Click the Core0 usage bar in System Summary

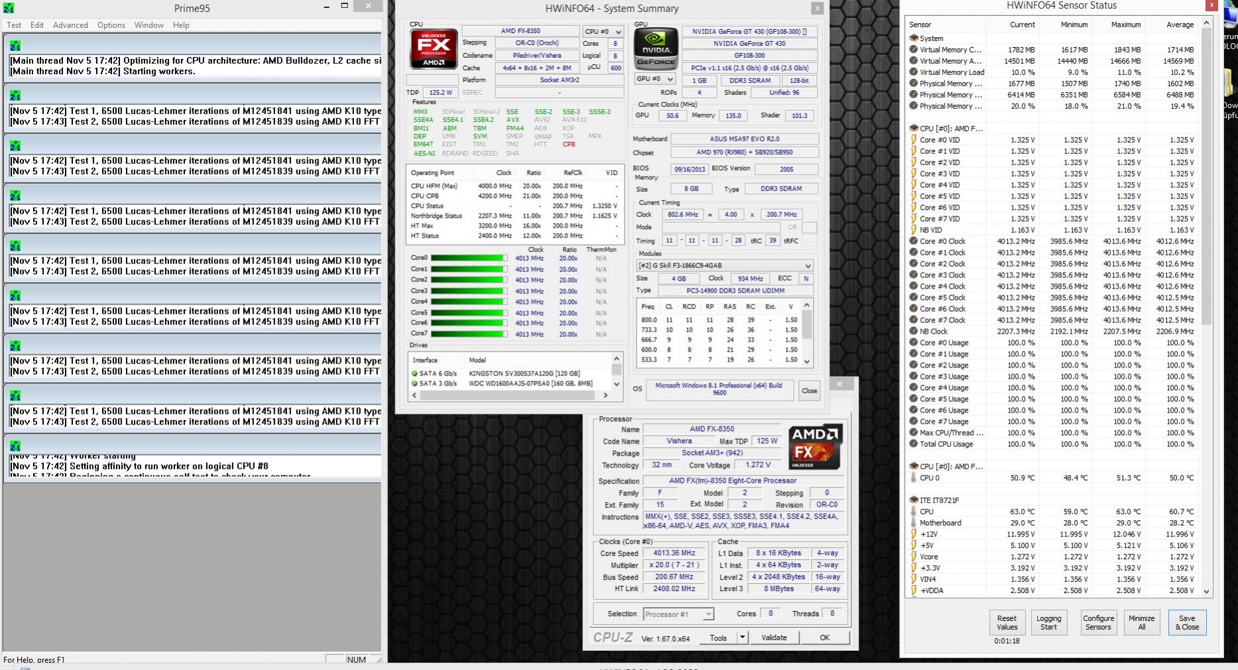click(x=469, y=258)
